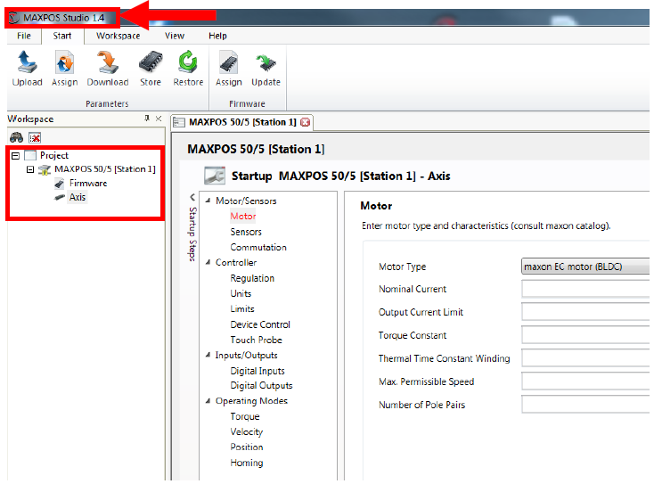Image resolution: width=654 pixels, height=484 pixels.
Task: Collapse the Operating Modes group
Action: (208, 401)
